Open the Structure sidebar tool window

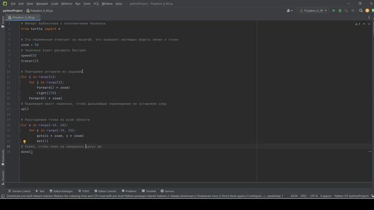[x=2, y=177]
